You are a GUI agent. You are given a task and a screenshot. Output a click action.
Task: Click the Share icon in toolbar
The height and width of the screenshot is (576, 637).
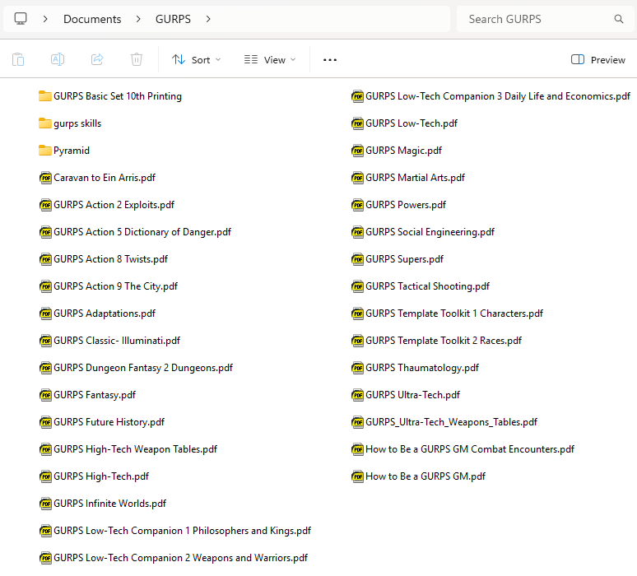[97, 60]
